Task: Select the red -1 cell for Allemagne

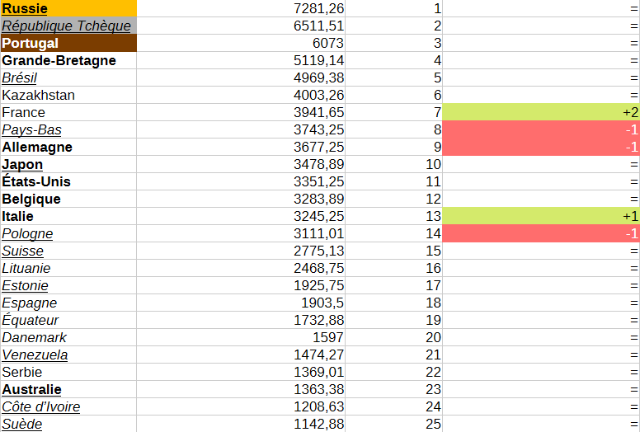Action: tap(541, 147)
